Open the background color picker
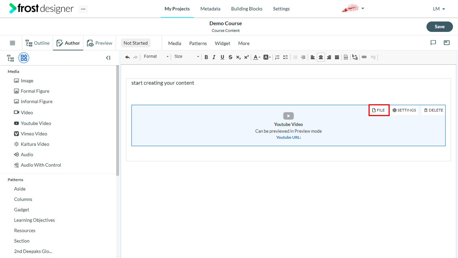The height and width of the screenshot is (258, 458). 267,57
